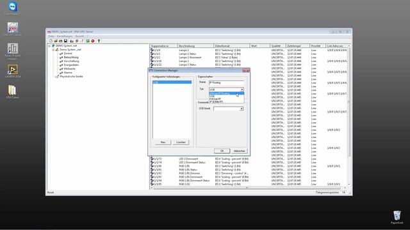
Task: Click the dark green help toolbar icon
Action: tap(99, 41)
